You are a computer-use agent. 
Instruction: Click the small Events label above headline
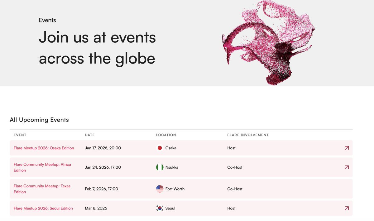coord(47,20)
